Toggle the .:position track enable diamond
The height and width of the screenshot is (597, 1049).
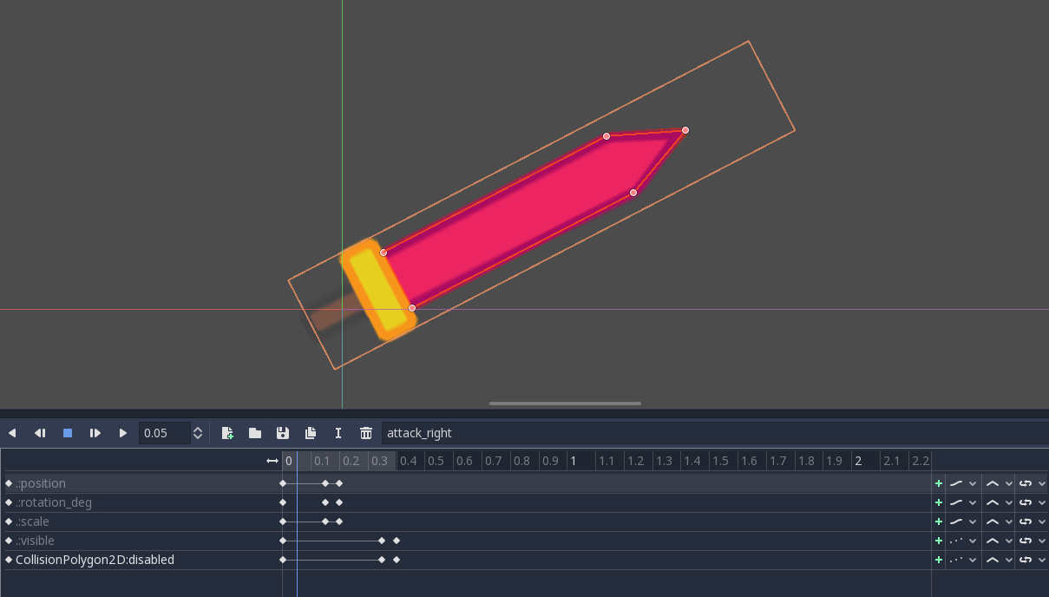9,483
